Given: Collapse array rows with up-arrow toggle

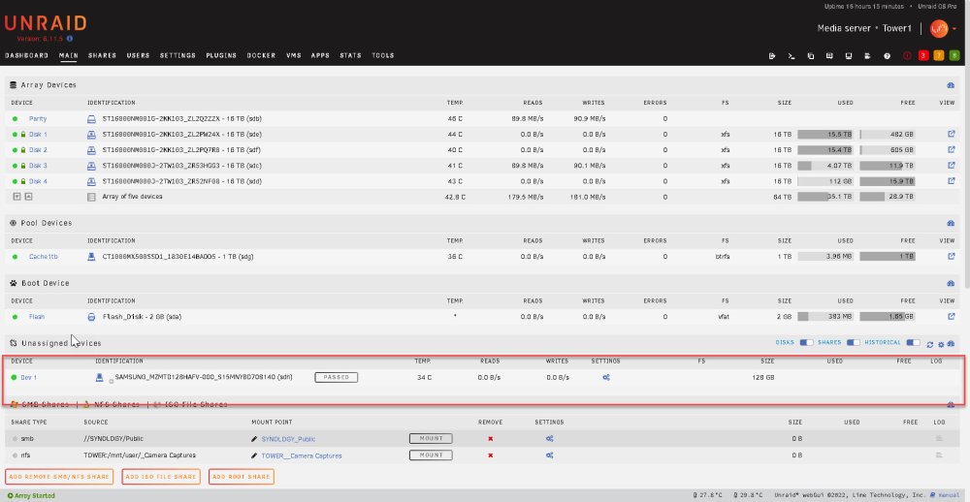Looking at the screenshot, I should coord(28,197).
